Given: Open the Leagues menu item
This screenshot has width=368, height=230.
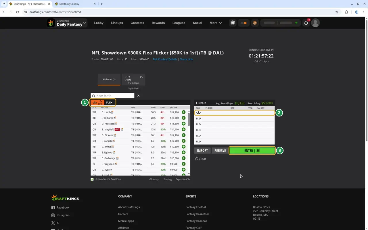Looking at the screenshot, I should click(179, 23).
